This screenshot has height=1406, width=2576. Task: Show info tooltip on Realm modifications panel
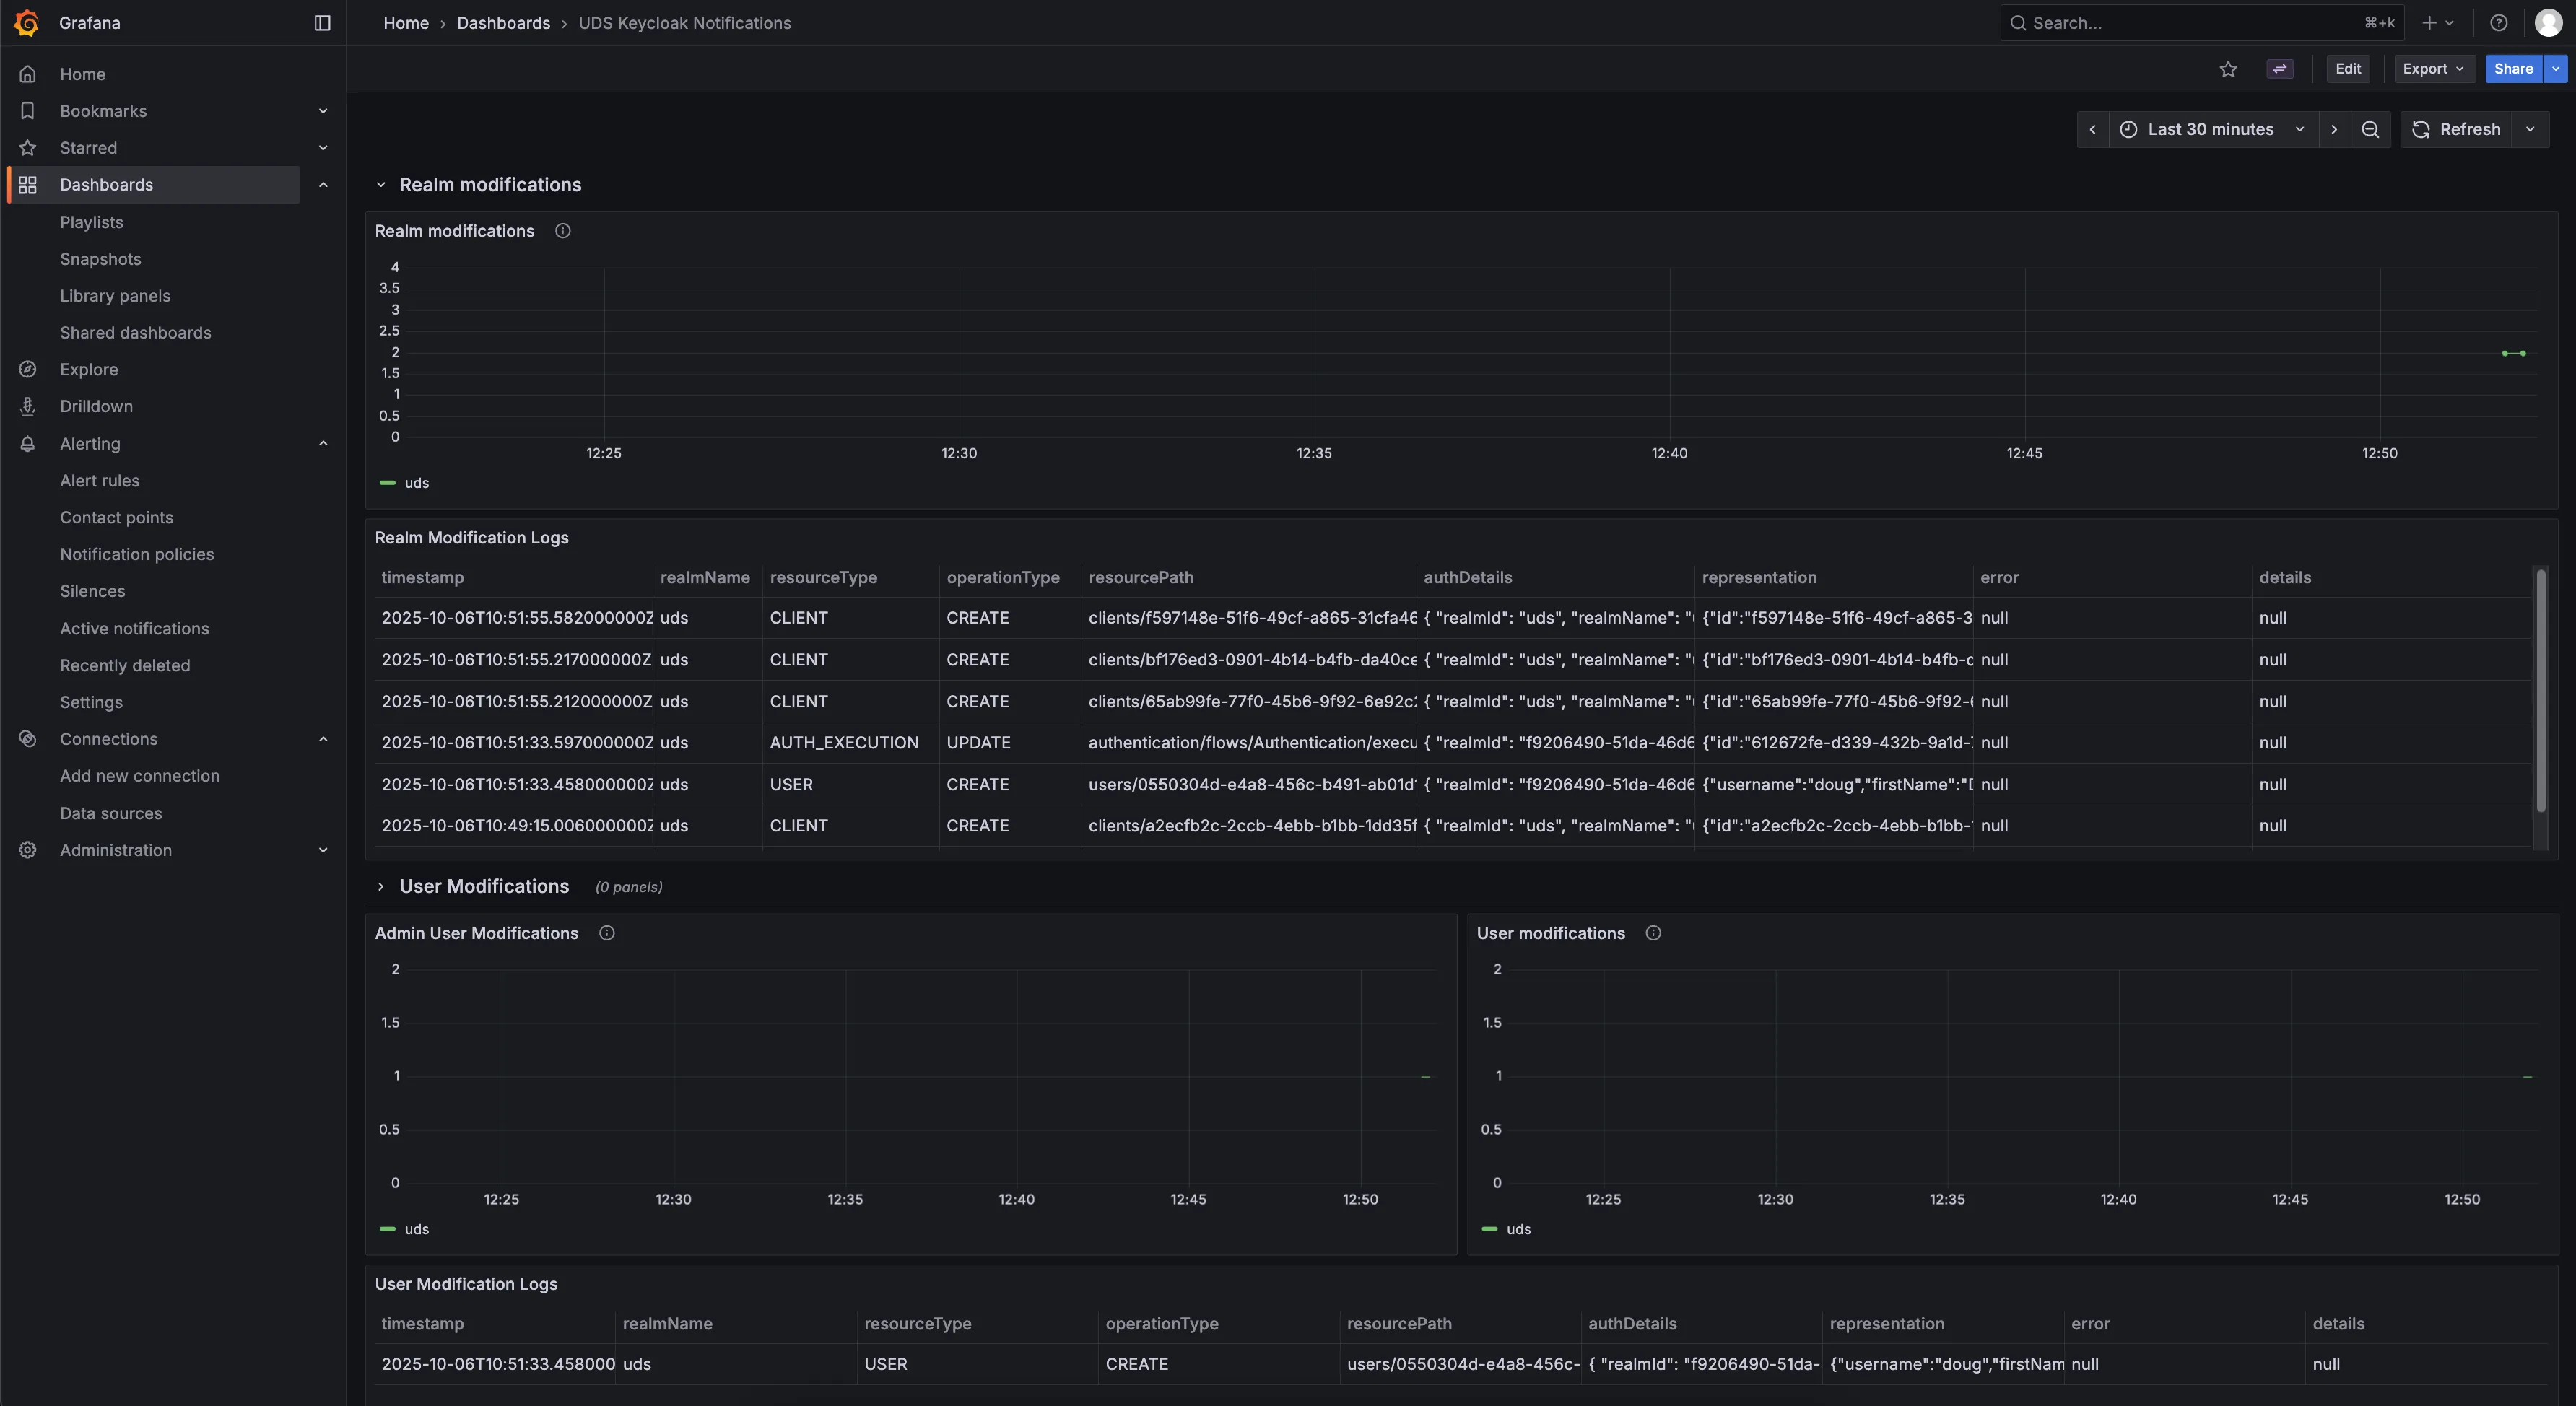562,231
